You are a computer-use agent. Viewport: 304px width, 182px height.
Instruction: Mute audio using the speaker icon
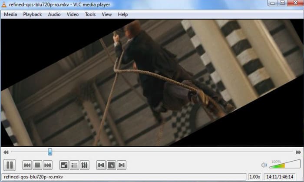click(x=264, y=165)
